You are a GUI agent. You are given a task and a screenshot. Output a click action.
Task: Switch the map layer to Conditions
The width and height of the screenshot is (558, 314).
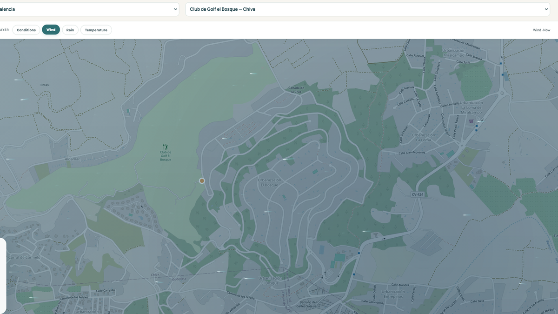point(26,30)
